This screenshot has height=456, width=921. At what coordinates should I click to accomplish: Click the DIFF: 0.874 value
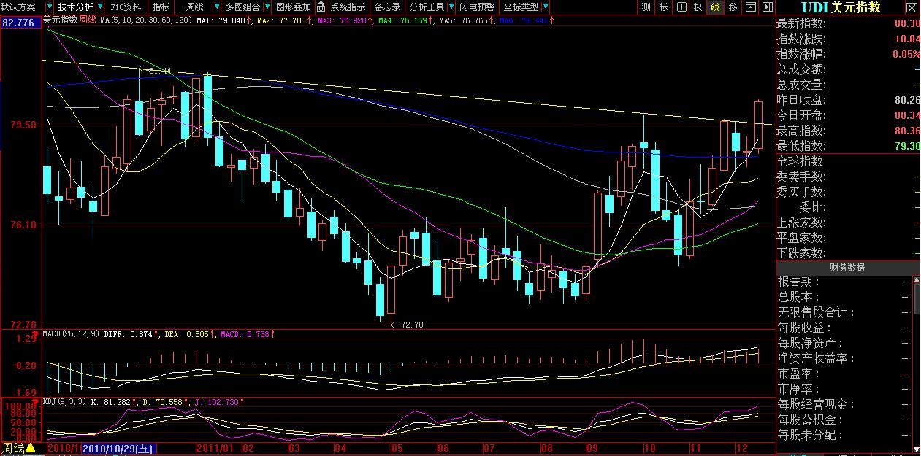click(x=129, y=334)
